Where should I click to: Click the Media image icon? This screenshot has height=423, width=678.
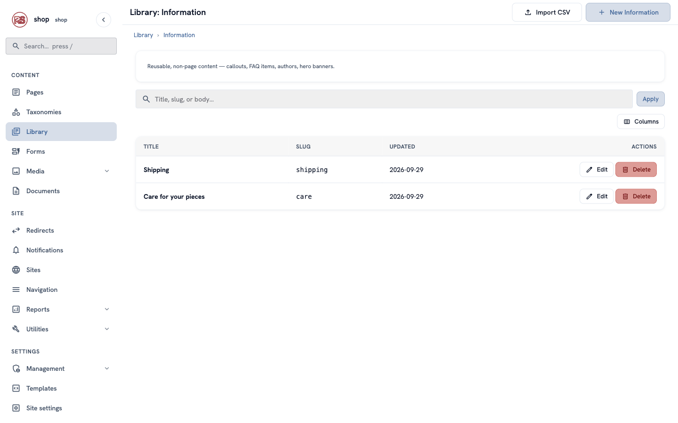16,171
